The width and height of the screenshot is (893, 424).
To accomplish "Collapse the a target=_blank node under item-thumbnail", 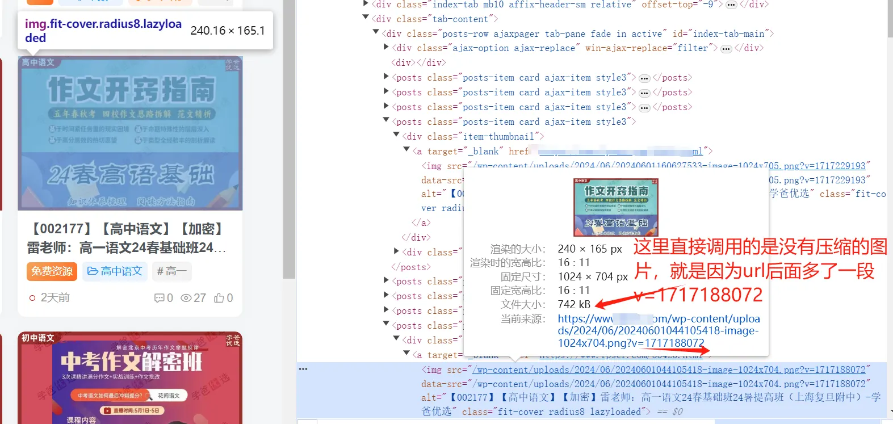I will click(x=406, y=150).
